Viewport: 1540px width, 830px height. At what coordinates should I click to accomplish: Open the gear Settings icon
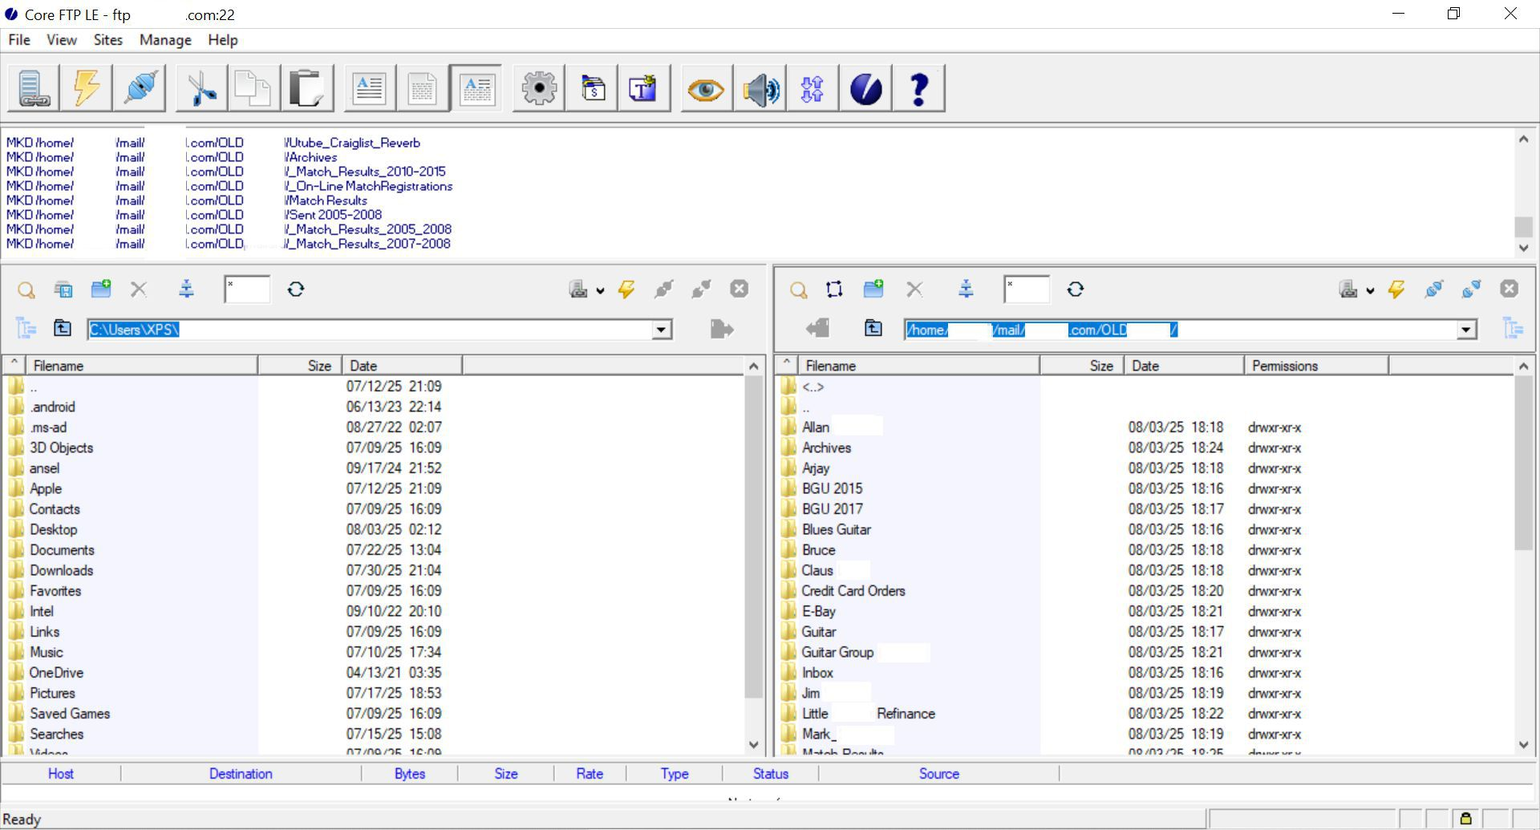(x=539, y=88)
